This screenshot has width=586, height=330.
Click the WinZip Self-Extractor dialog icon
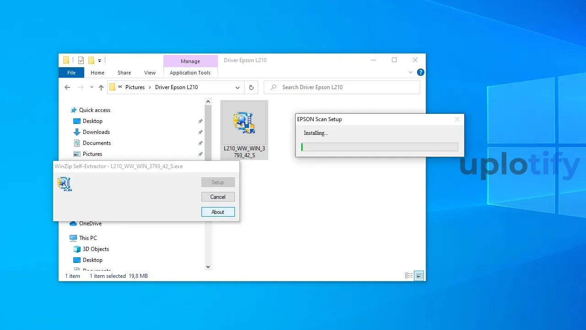pos(65,184)
